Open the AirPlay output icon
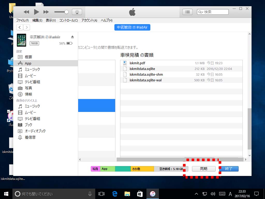This screenshot has width=265, height=199. (x=77, y=12)
